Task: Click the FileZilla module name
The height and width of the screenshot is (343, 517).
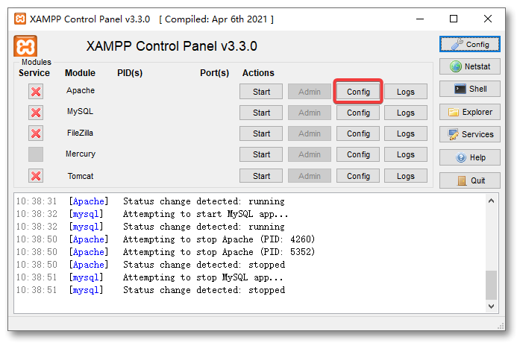Action: coord(80,133)
